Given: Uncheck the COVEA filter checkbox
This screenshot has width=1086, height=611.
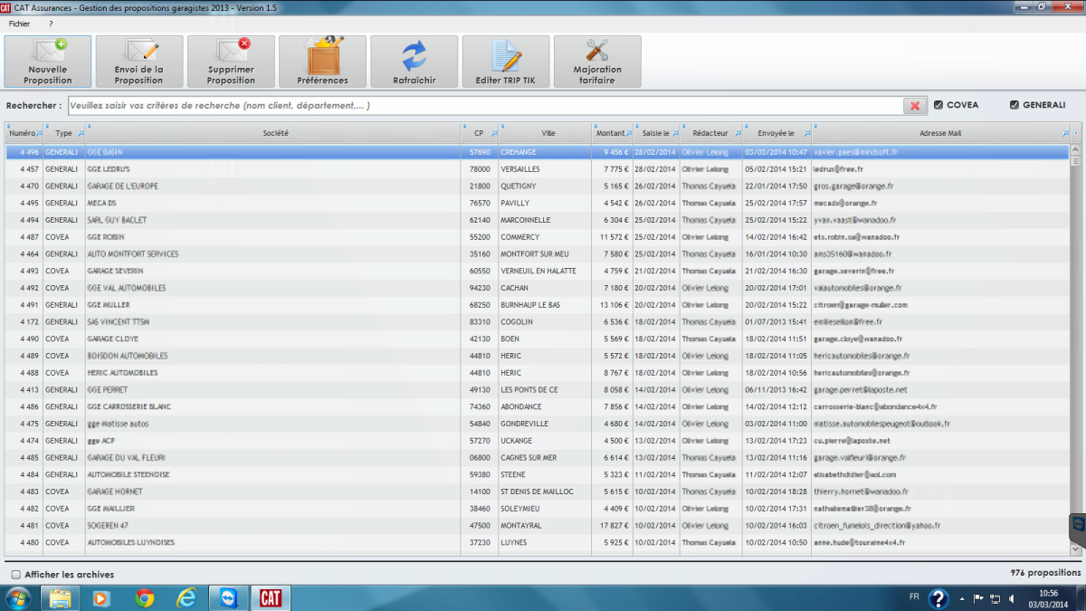Looking at the screenshot, I should (x=938, y=105).
